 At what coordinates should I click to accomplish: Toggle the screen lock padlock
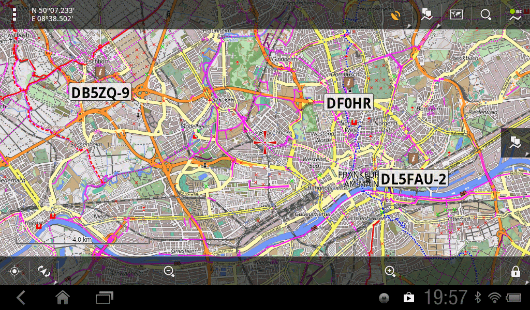[x=516, y=271]
